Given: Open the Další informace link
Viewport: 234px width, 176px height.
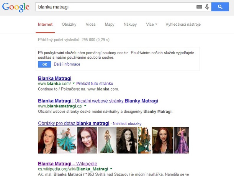Looking at the screenshot, I should point(67,64).
